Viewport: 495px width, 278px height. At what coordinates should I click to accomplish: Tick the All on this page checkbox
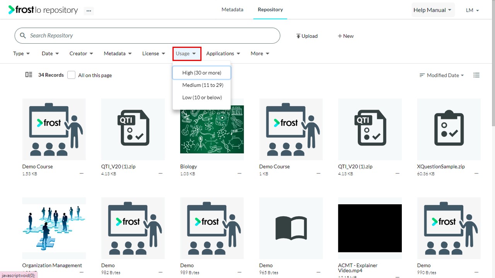71,75
